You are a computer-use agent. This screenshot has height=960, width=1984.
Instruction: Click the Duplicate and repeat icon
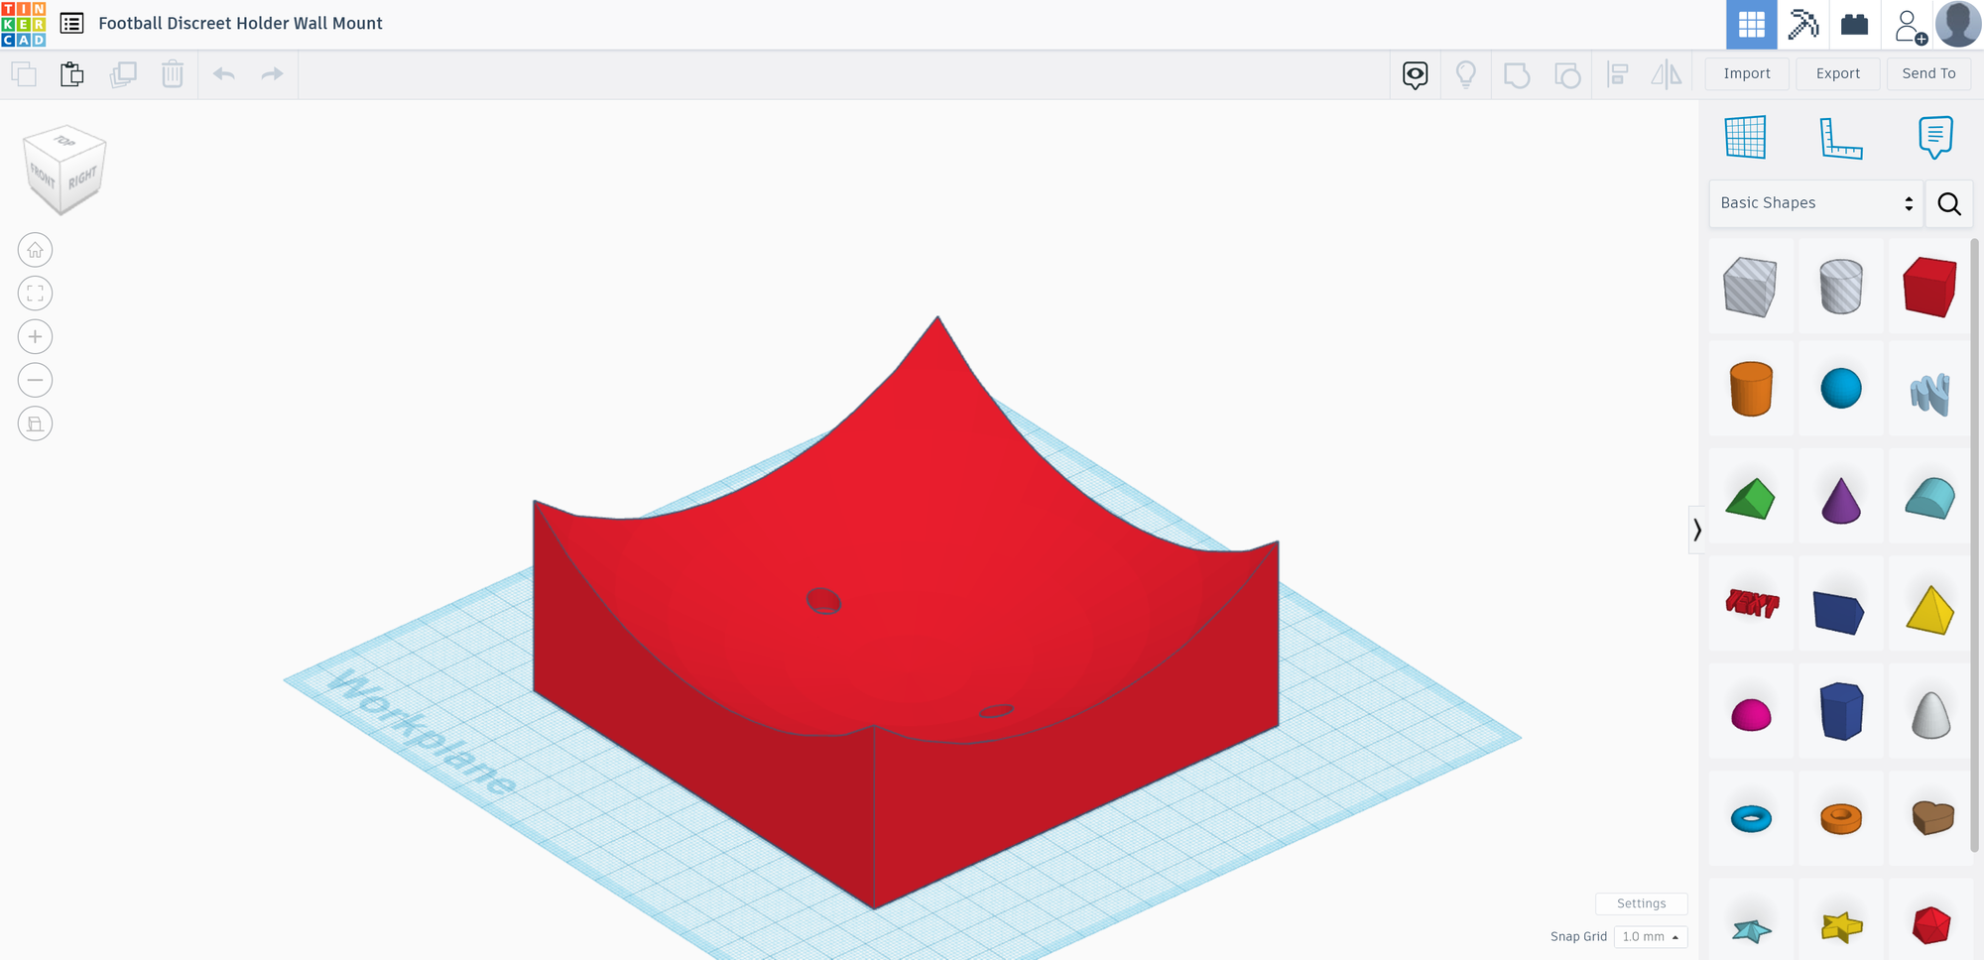[123, 74]
